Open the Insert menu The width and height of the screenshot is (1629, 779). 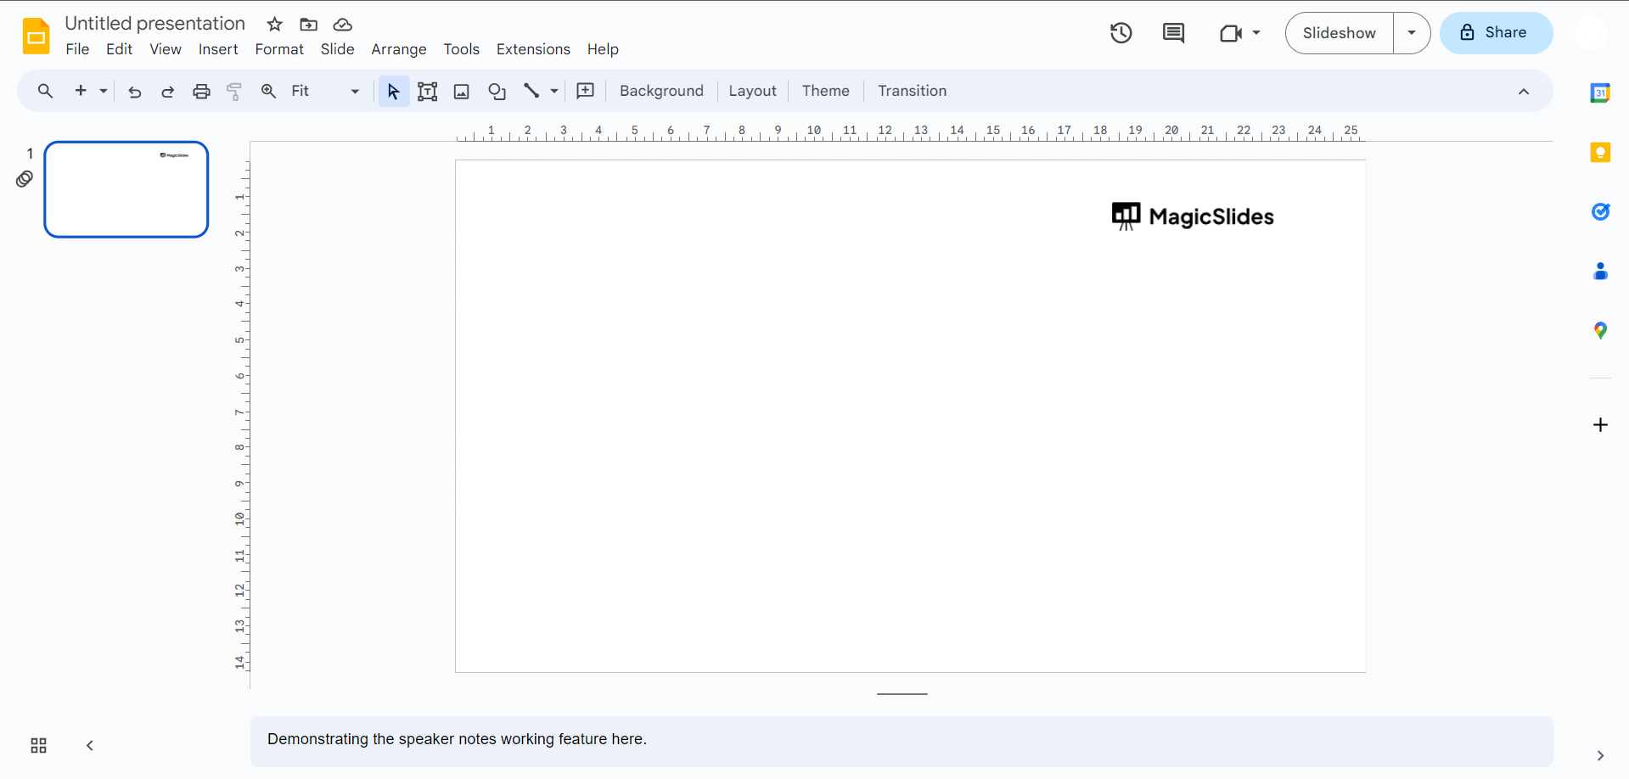(218, 49)
